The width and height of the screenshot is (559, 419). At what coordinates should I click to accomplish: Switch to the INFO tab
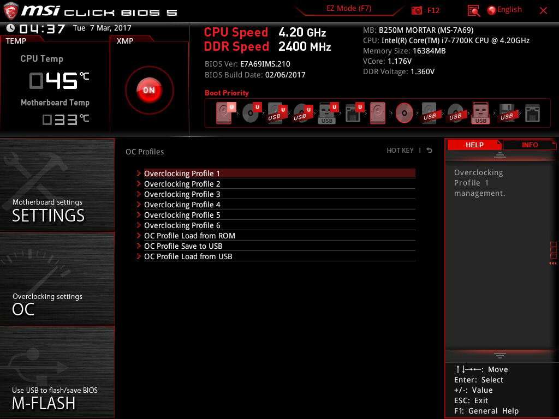(530, 145)
